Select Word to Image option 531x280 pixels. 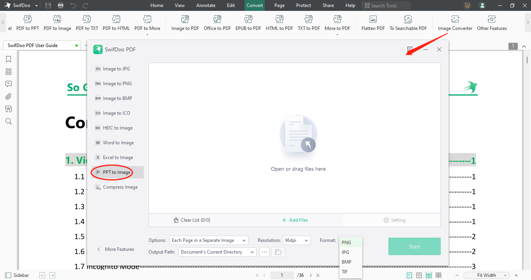117,143
